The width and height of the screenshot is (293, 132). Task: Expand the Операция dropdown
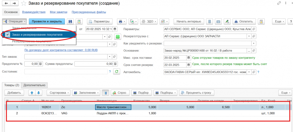tap(15, 22)
